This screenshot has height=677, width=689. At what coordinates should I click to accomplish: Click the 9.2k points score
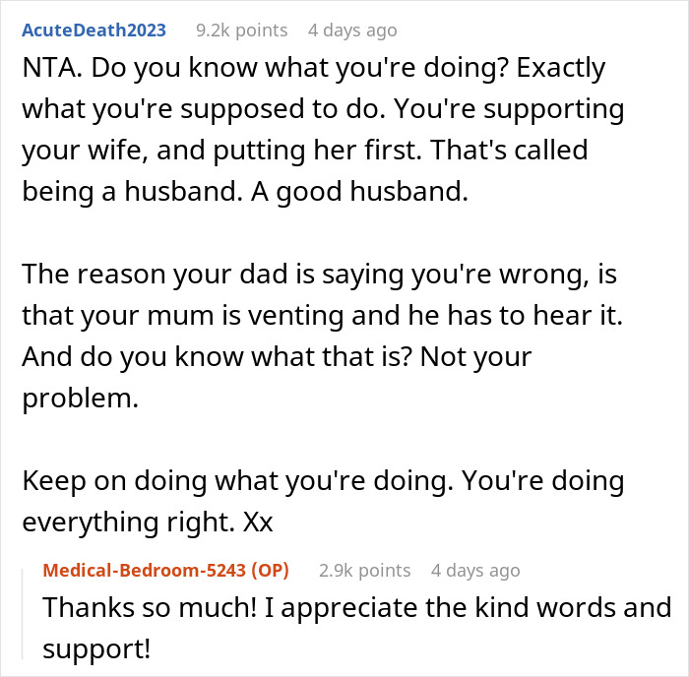(x=239, y=31)
